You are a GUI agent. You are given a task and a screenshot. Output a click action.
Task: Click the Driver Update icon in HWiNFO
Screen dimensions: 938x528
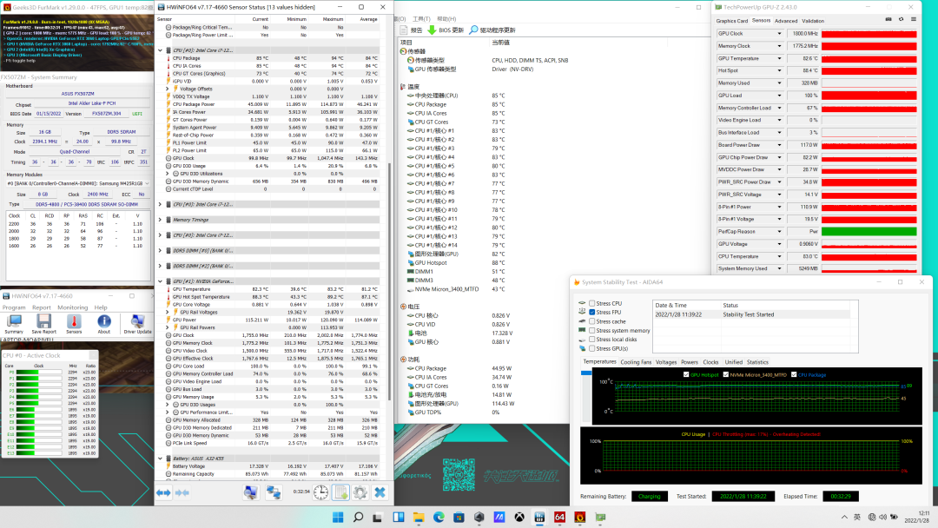point(137,322)
